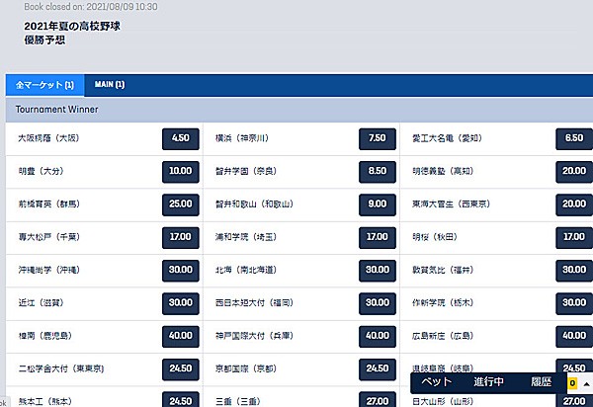Click the yellow bet count badge
593x407 pixels.
(x=572, y=382)
